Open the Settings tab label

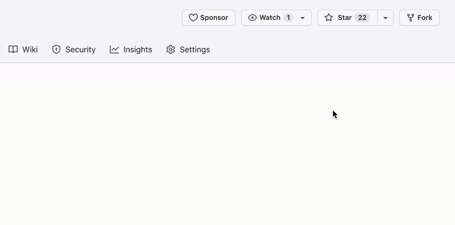tap(195, 49)
